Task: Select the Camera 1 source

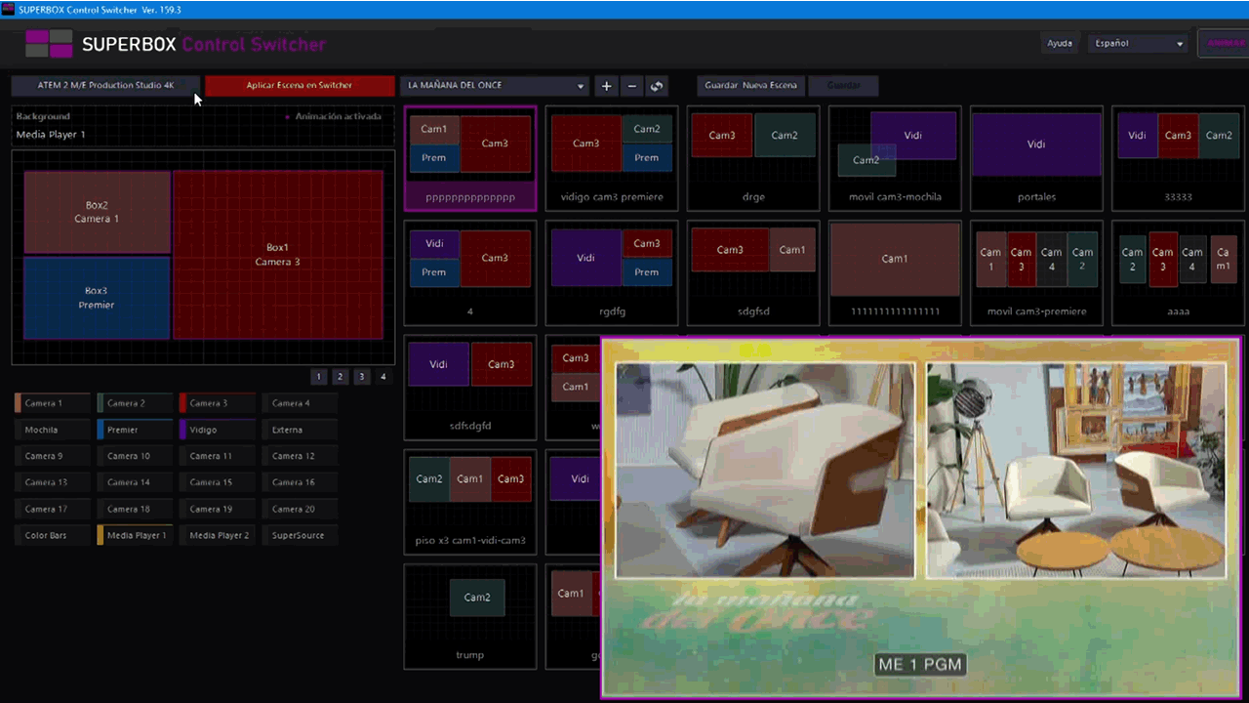Action: (53, 403)
